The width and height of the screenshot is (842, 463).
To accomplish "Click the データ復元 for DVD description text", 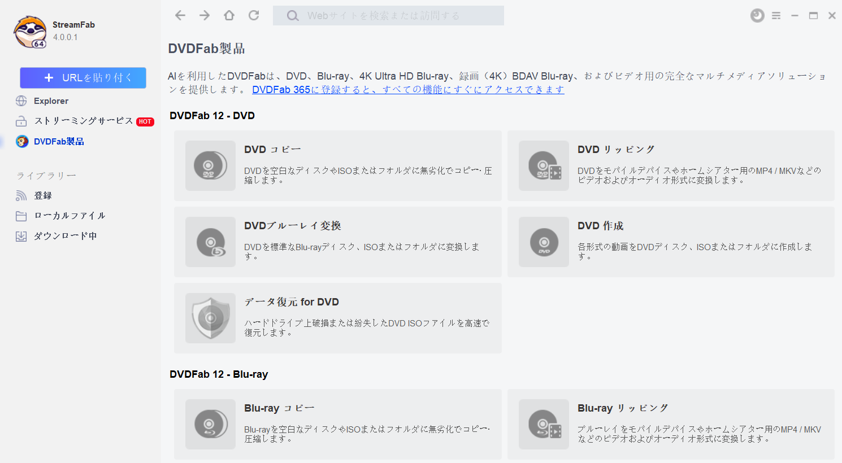I will (x=367, y=327).
